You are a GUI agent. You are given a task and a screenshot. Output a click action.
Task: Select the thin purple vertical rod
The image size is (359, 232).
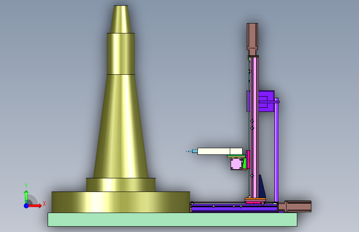point(276,150)
